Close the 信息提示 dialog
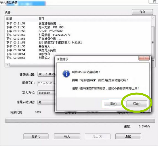 pyautogui.click(x=144, y=58)
